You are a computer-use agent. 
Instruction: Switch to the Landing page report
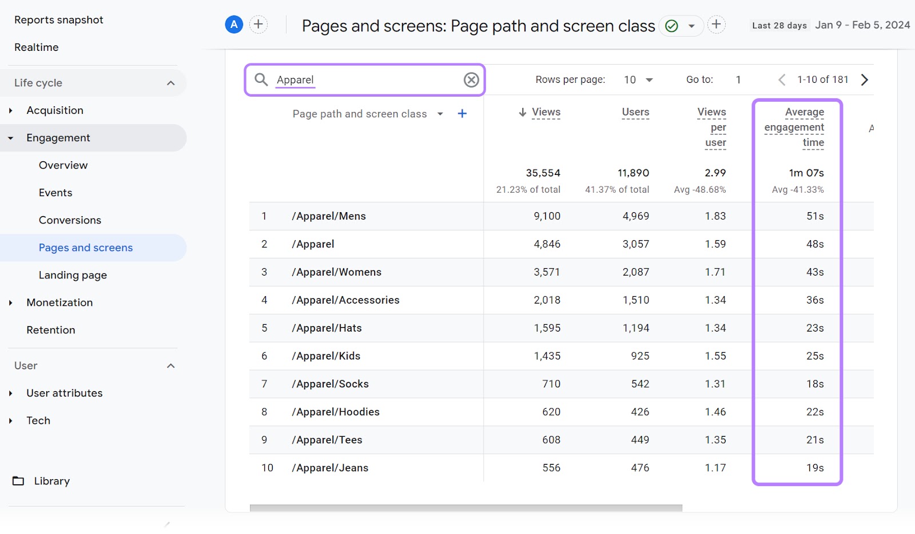point(73,275)
